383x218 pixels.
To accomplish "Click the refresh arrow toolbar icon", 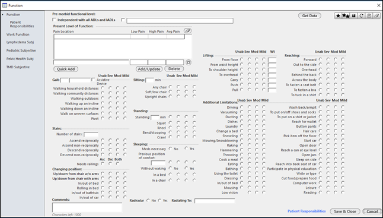I will [x=361, y=16].
